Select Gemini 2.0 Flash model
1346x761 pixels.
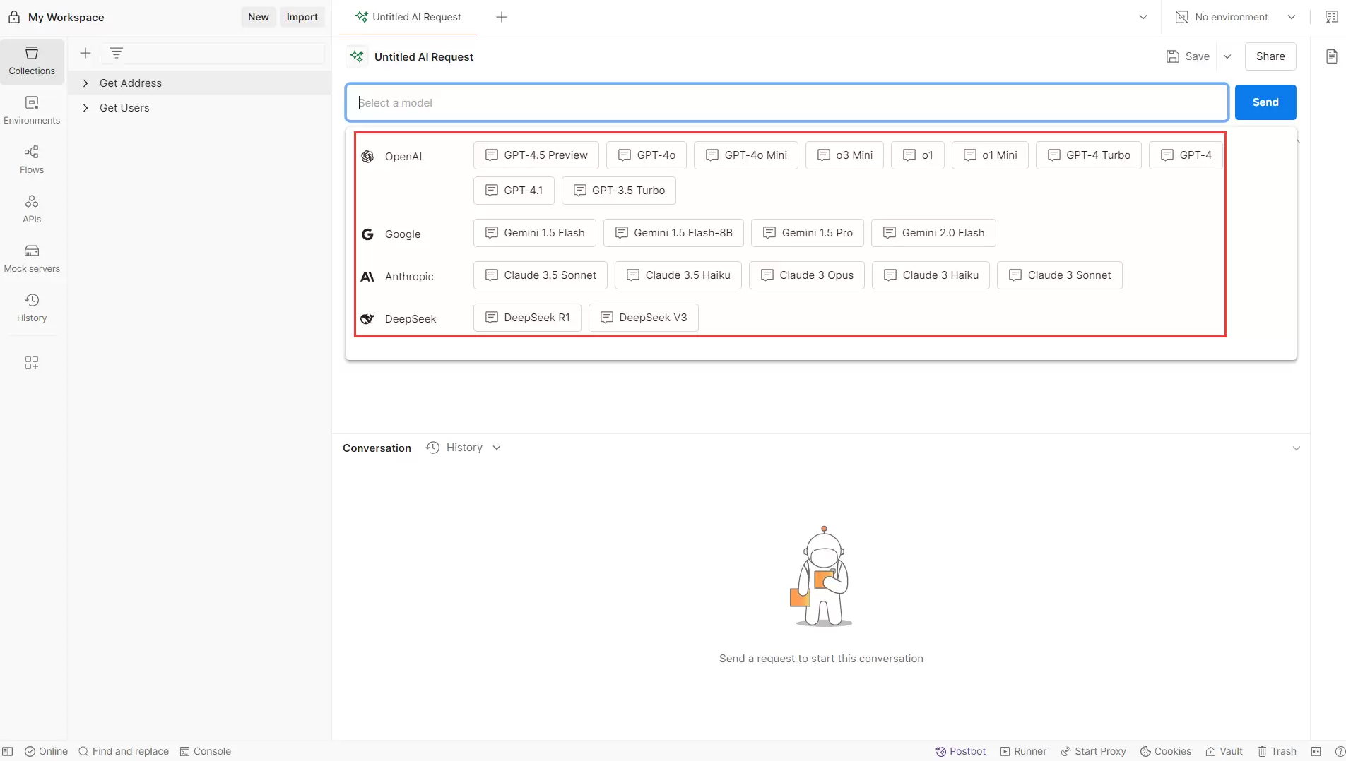[x=933, y=233]
